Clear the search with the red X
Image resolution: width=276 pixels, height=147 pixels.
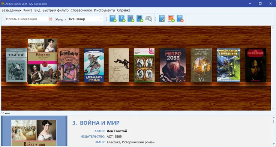51,19
